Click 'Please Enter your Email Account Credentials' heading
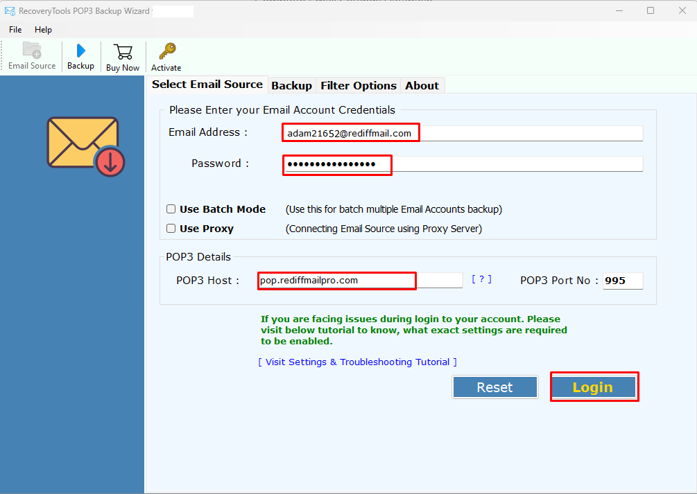Viewport: 697px width, 494px height. [x=282, y=109]
